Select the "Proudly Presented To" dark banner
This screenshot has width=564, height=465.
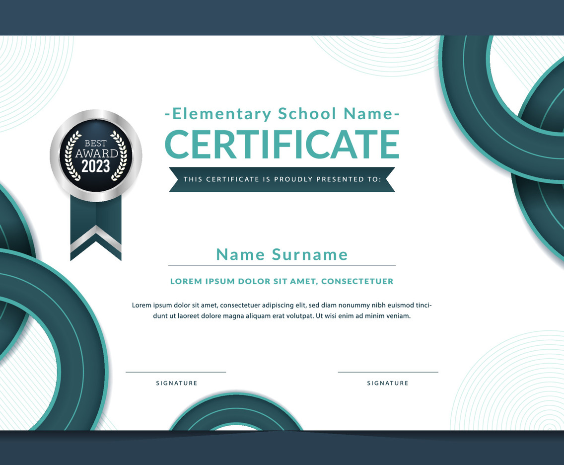(x=282, y=179)
